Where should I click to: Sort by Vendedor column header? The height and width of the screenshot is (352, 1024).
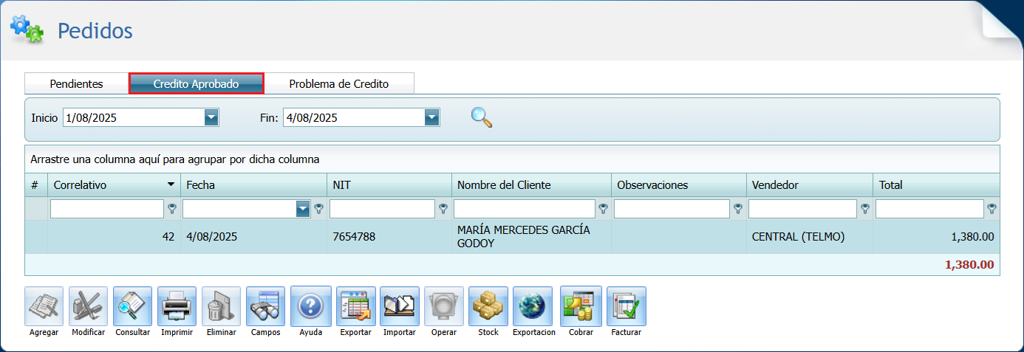810,185
